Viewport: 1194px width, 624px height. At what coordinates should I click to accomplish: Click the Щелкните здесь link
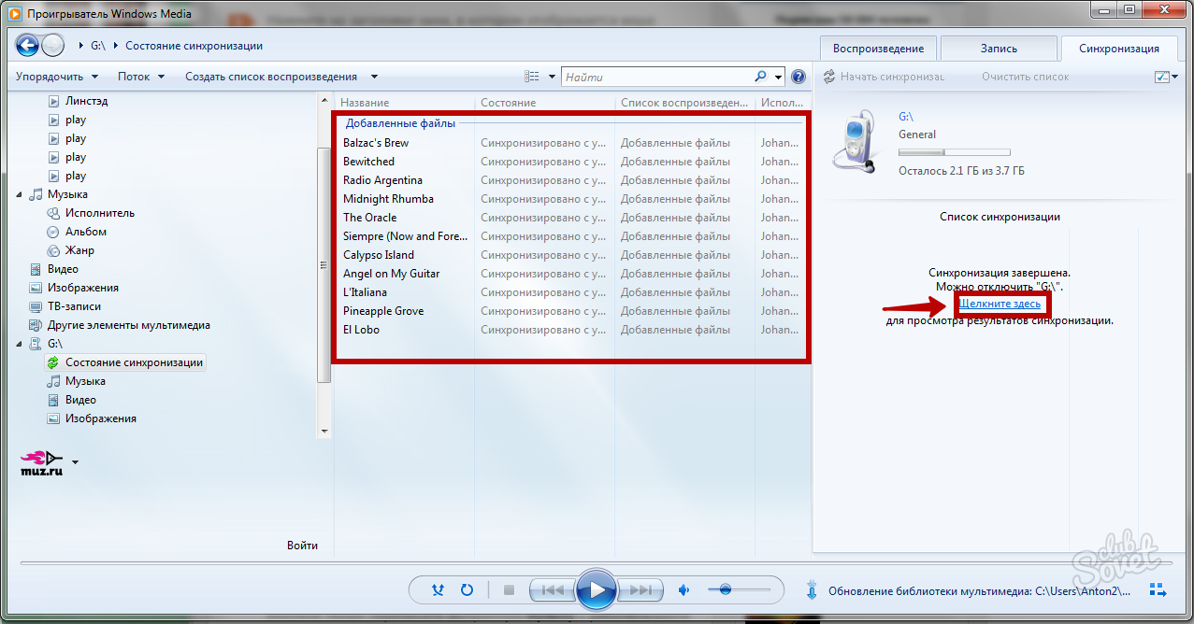click(1000, 304)
